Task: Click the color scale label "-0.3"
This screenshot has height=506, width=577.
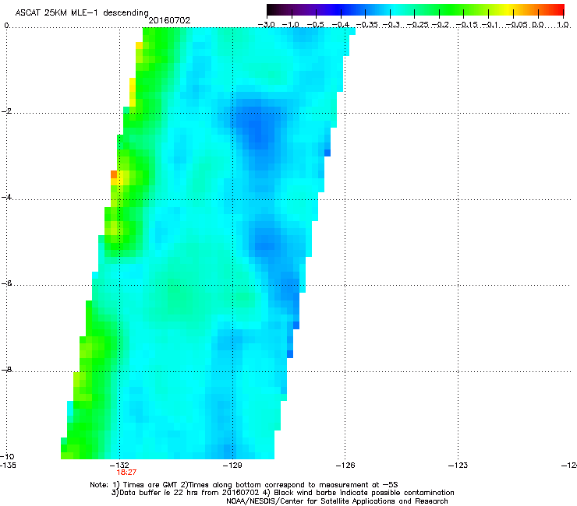Action: 391,25
